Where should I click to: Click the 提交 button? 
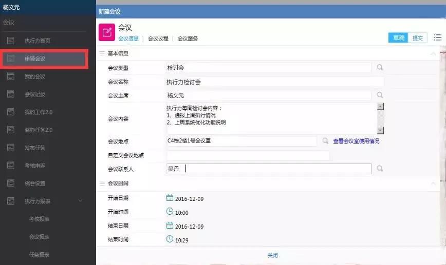click(x=418, y=38)
